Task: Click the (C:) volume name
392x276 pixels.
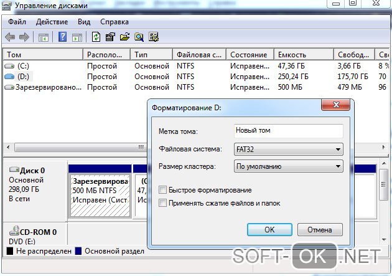Action: click(x=23, y=66)
